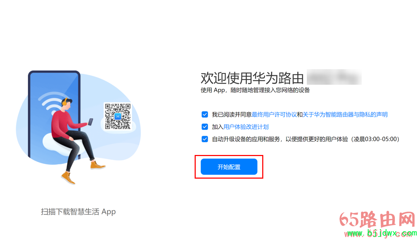Open the 最终用户许可协议 link
419x239 pixels.
(x=274, y=115)
